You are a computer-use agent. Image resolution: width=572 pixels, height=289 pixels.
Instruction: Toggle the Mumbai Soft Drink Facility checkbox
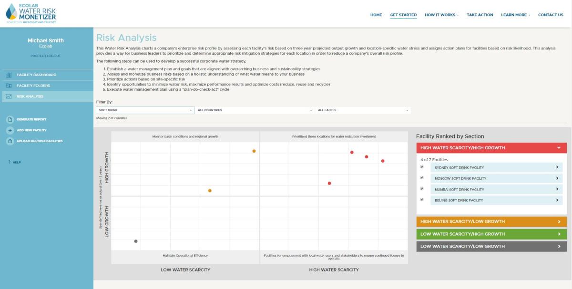coord(422,189)
